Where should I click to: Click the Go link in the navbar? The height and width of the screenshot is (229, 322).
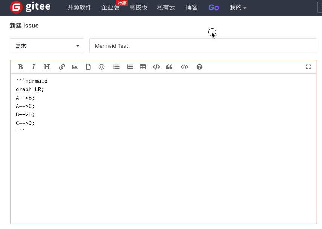(x=214, y=8)
